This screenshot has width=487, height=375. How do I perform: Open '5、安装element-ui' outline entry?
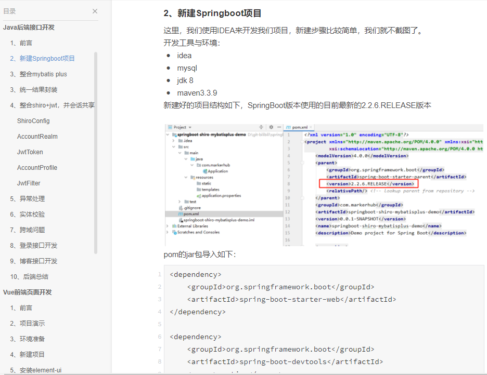36,370
